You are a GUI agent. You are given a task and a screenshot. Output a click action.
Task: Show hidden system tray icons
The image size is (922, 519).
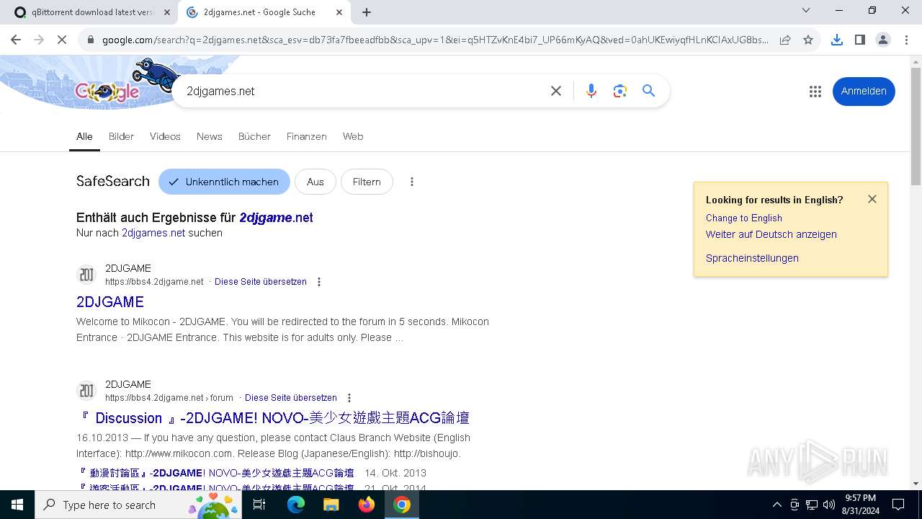tap(776, 505)
